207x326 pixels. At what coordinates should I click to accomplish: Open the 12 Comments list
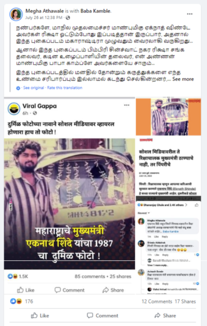pos(157,302)
